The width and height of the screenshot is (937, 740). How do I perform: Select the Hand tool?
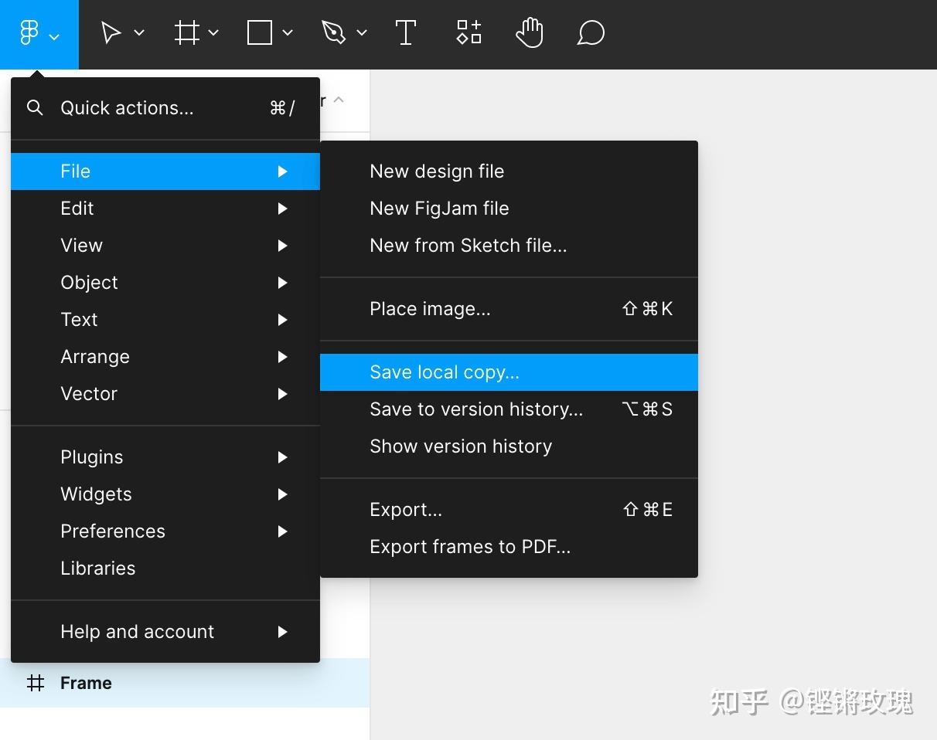(x=530, y=32)
